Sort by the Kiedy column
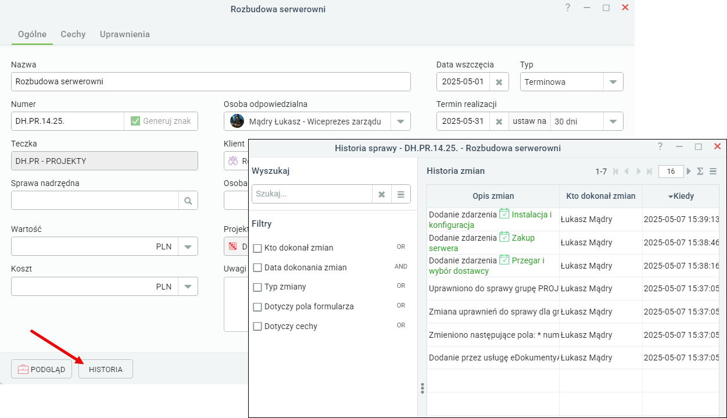This screenshot has height=418, width=727. pyautogui.click(x=681, y=197)
